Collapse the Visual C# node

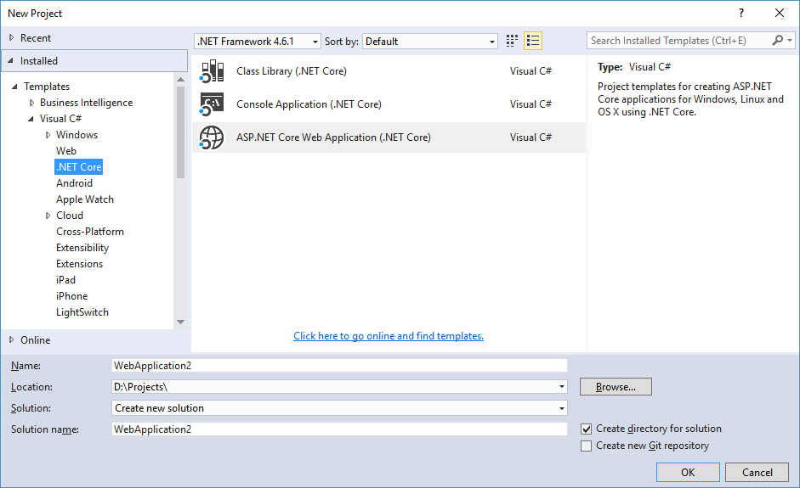(31, 119)
